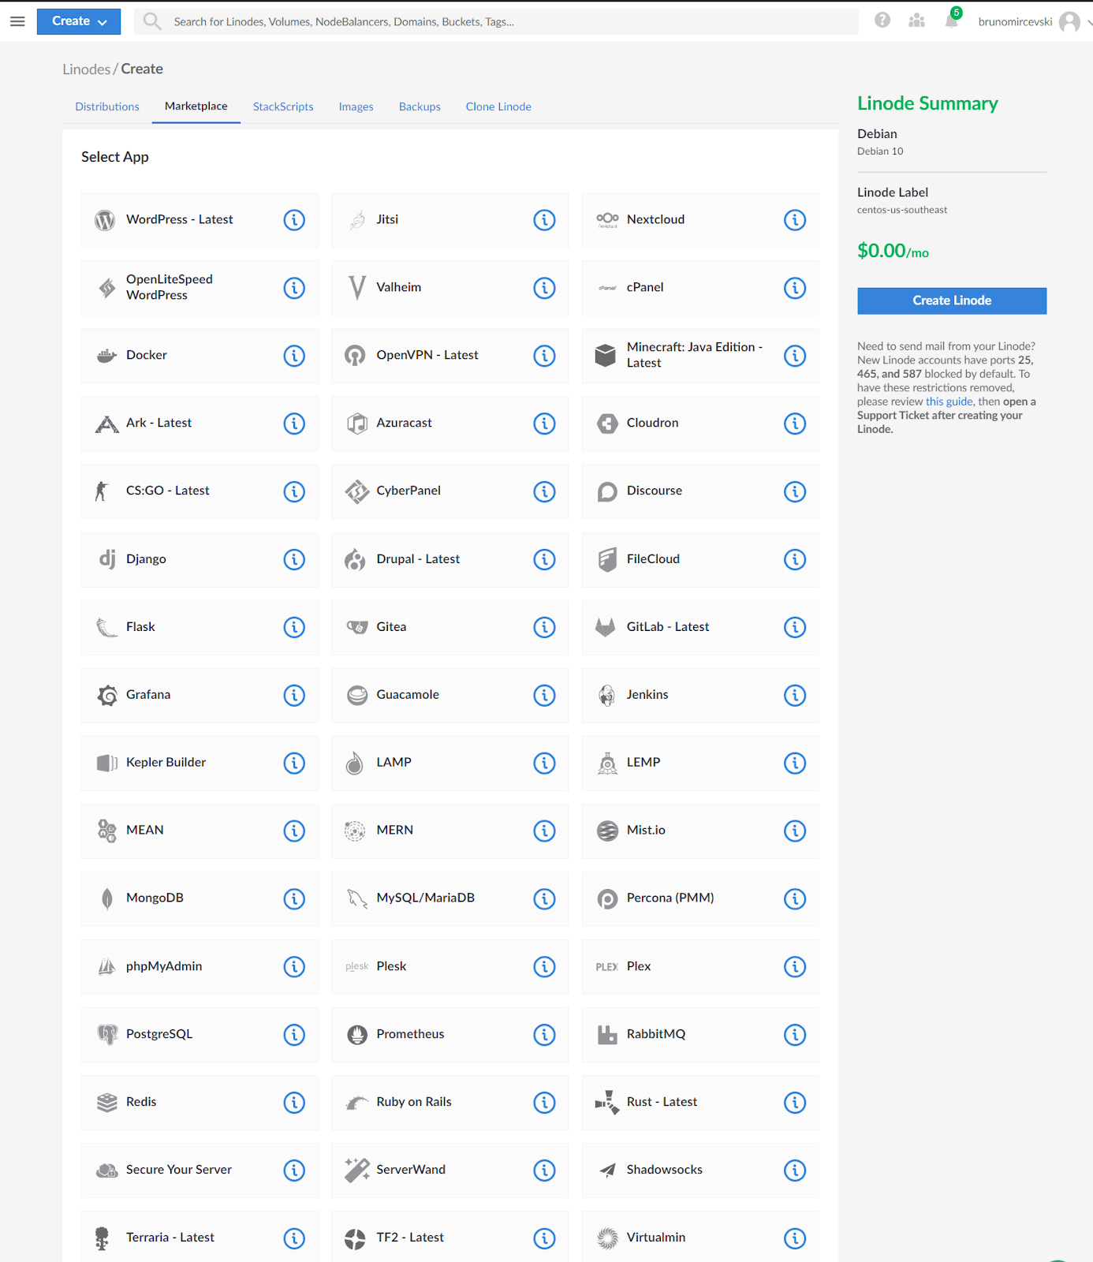Show info for Nextcloud app
1093x1262 pixels.
tap(795, 220)
